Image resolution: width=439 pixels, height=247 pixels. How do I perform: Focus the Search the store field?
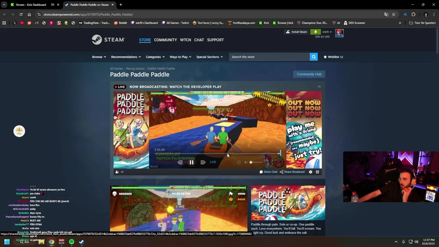point(270,57)
